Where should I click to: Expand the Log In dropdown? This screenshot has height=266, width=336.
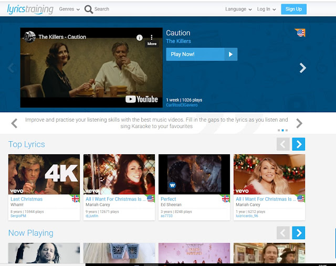[x=266, y=9]
